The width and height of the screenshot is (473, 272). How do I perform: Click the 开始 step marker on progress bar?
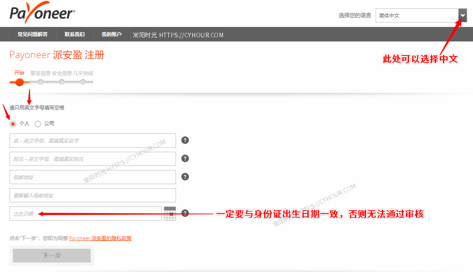pyautogui.click(x=20, y=82)
